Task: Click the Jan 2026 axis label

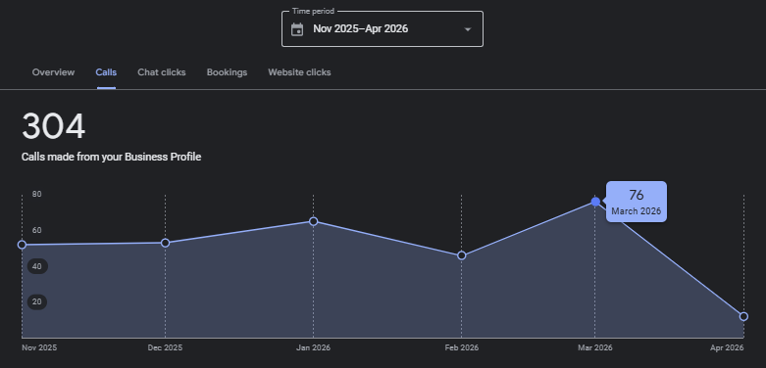Action: (x=313, y=348)
